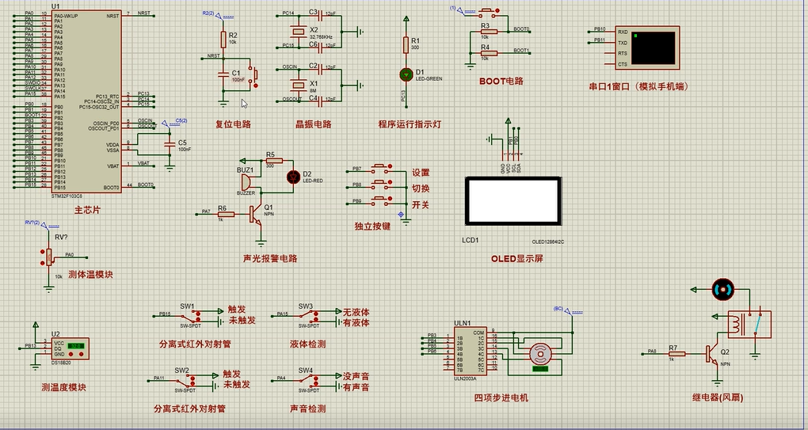The image size is (808, 430).
Task: Select potentiometer RV? body
Action: point(49,257)
